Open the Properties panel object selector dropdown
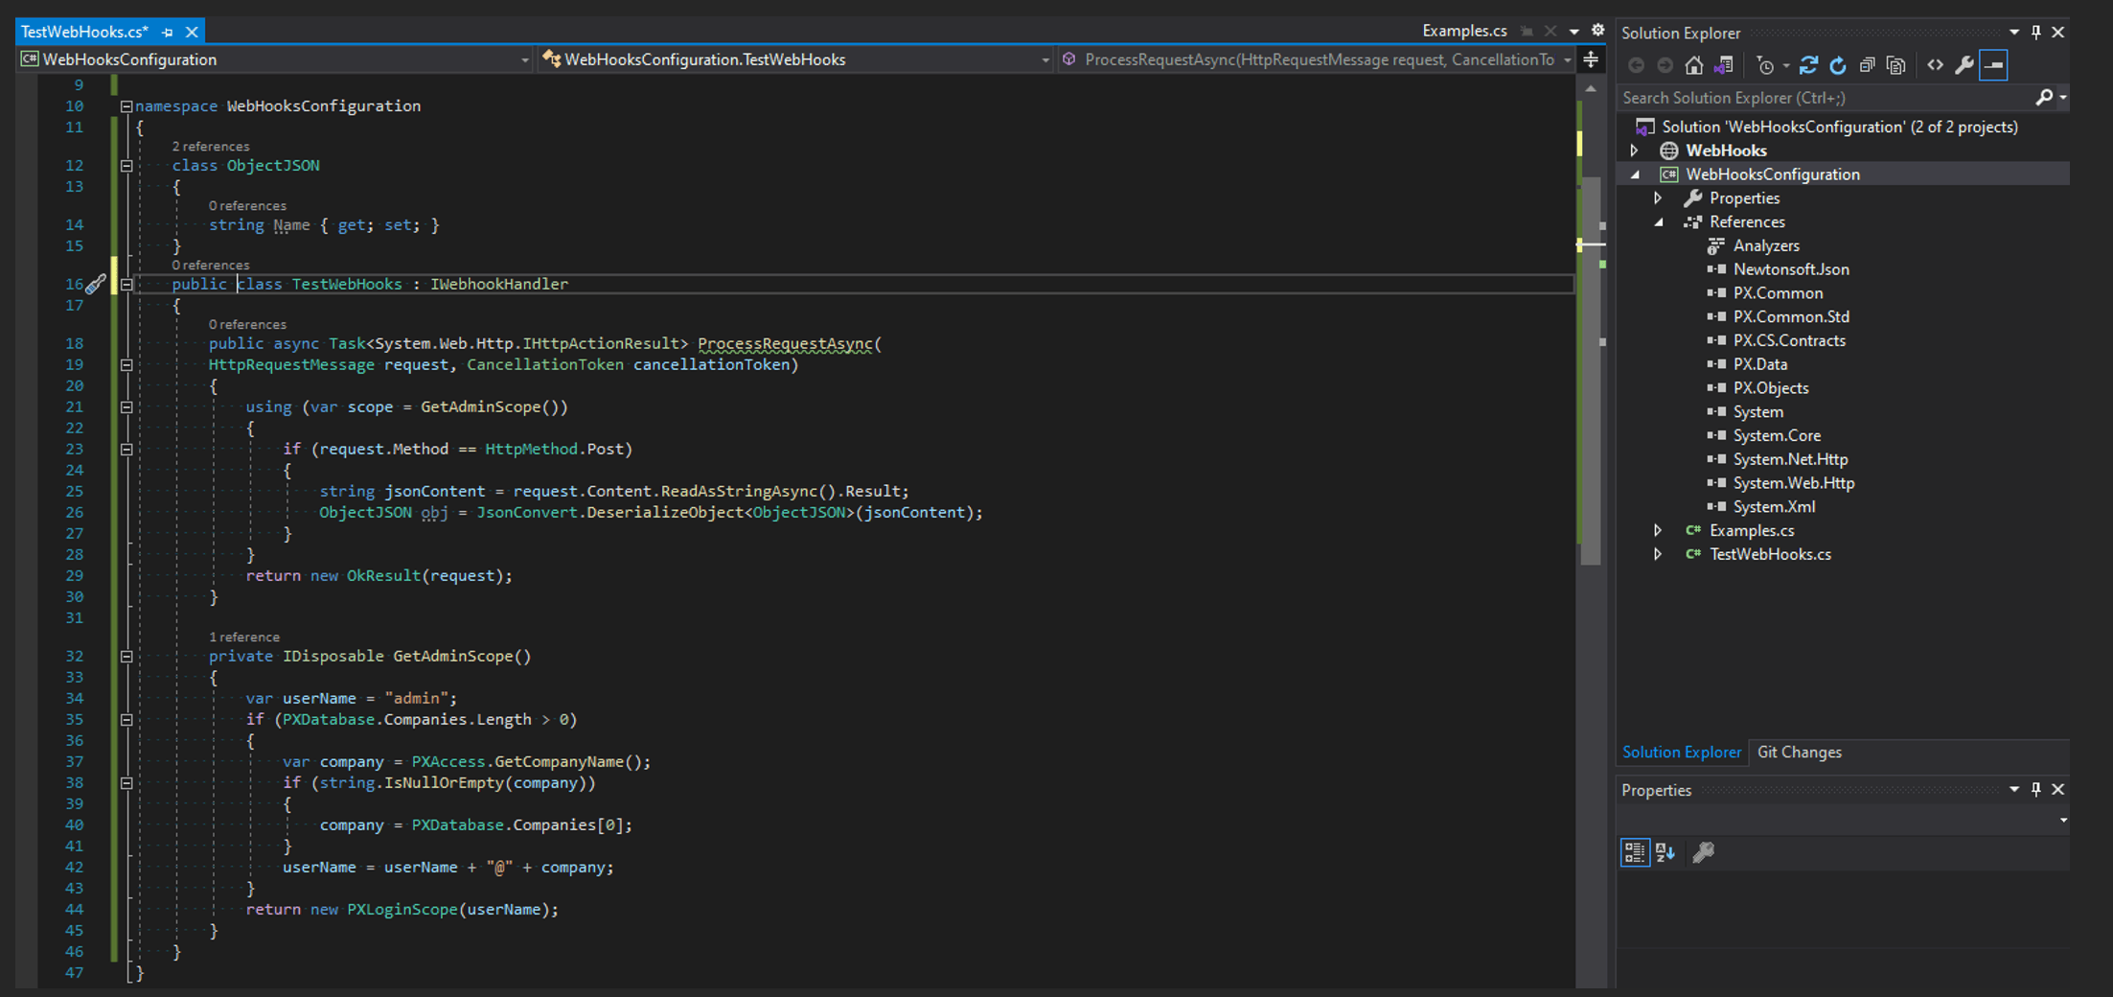 pos(2062,820)
